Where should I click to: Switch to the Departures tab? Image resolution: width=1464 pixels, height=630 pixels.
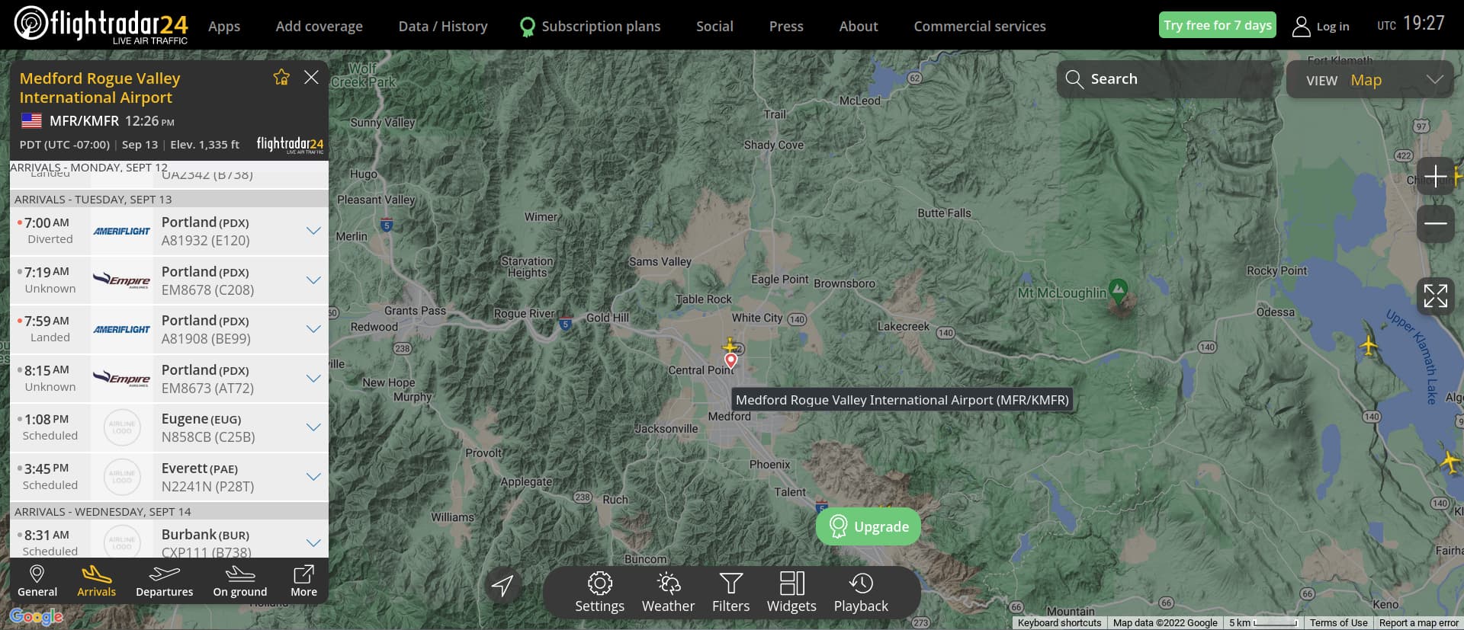(164, 581)
